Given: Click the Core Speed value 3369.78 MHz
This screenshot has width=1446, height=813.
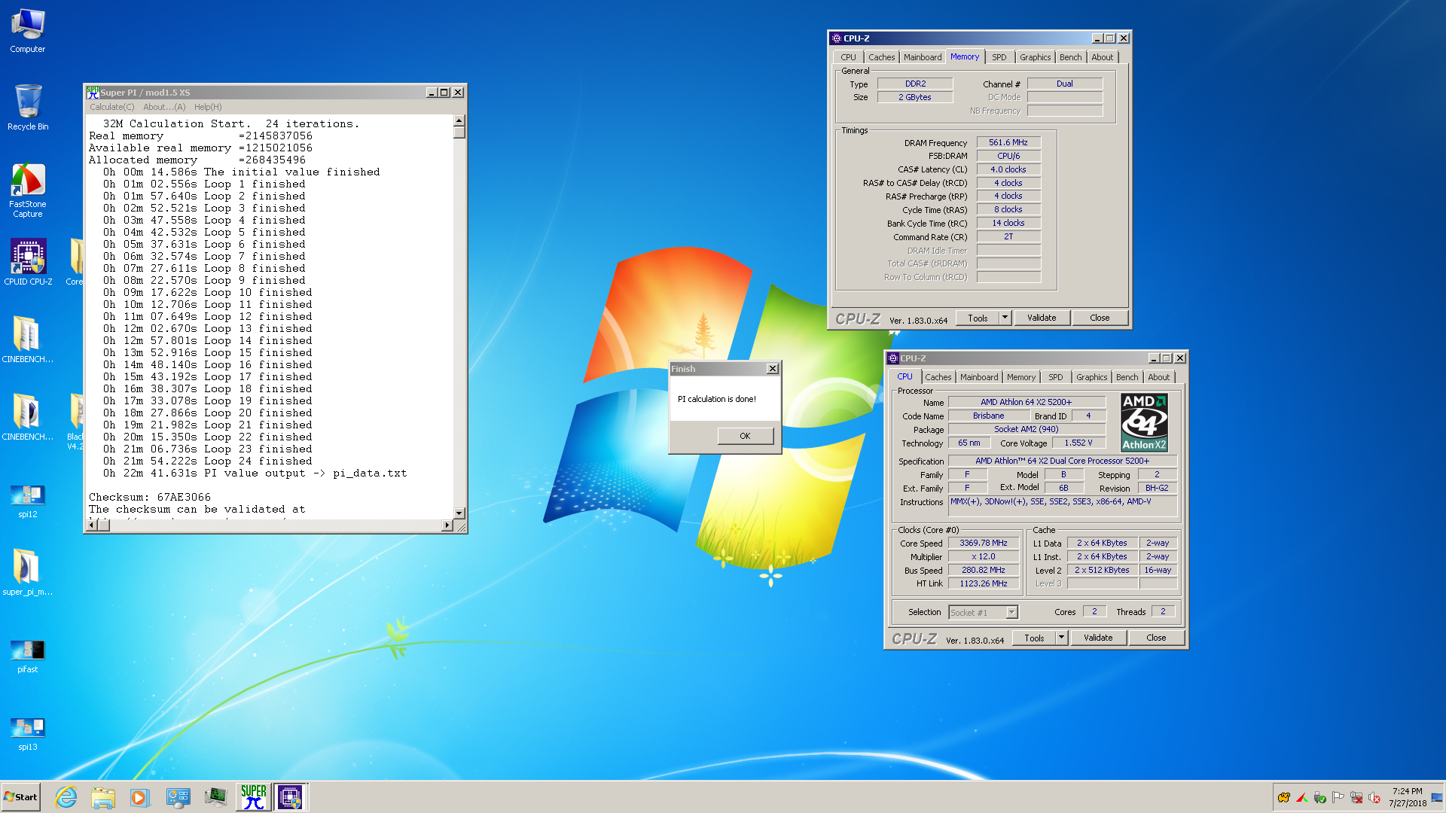Looking at the screenshot, I should point(983,543).
